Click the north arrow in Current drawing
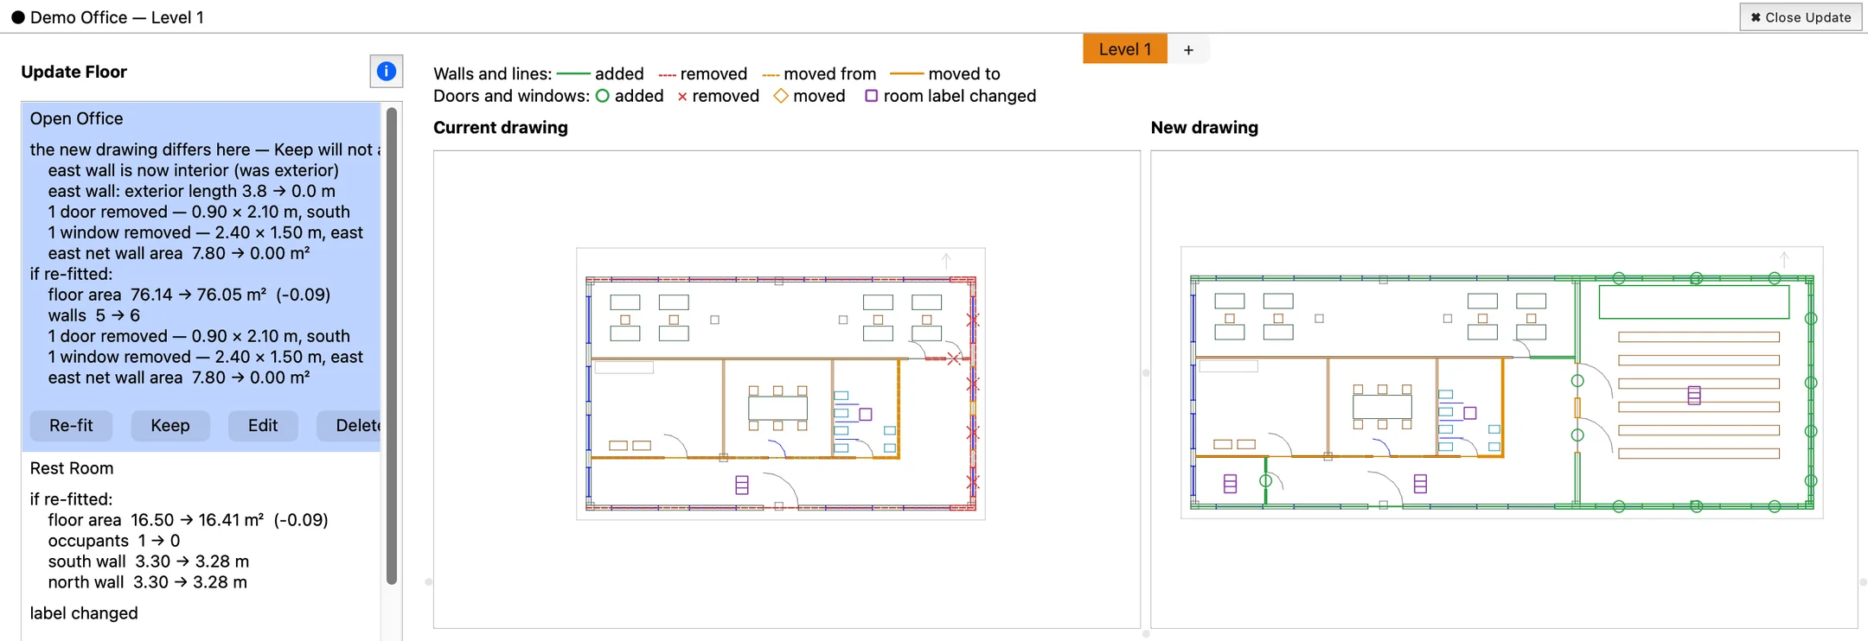The image size is (1868, 641). (946, 260)
